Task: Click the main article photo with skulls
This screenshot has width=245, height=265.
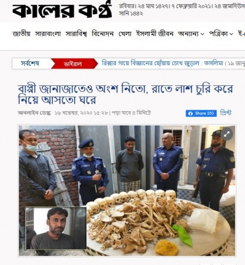Action: pos(127,191)
